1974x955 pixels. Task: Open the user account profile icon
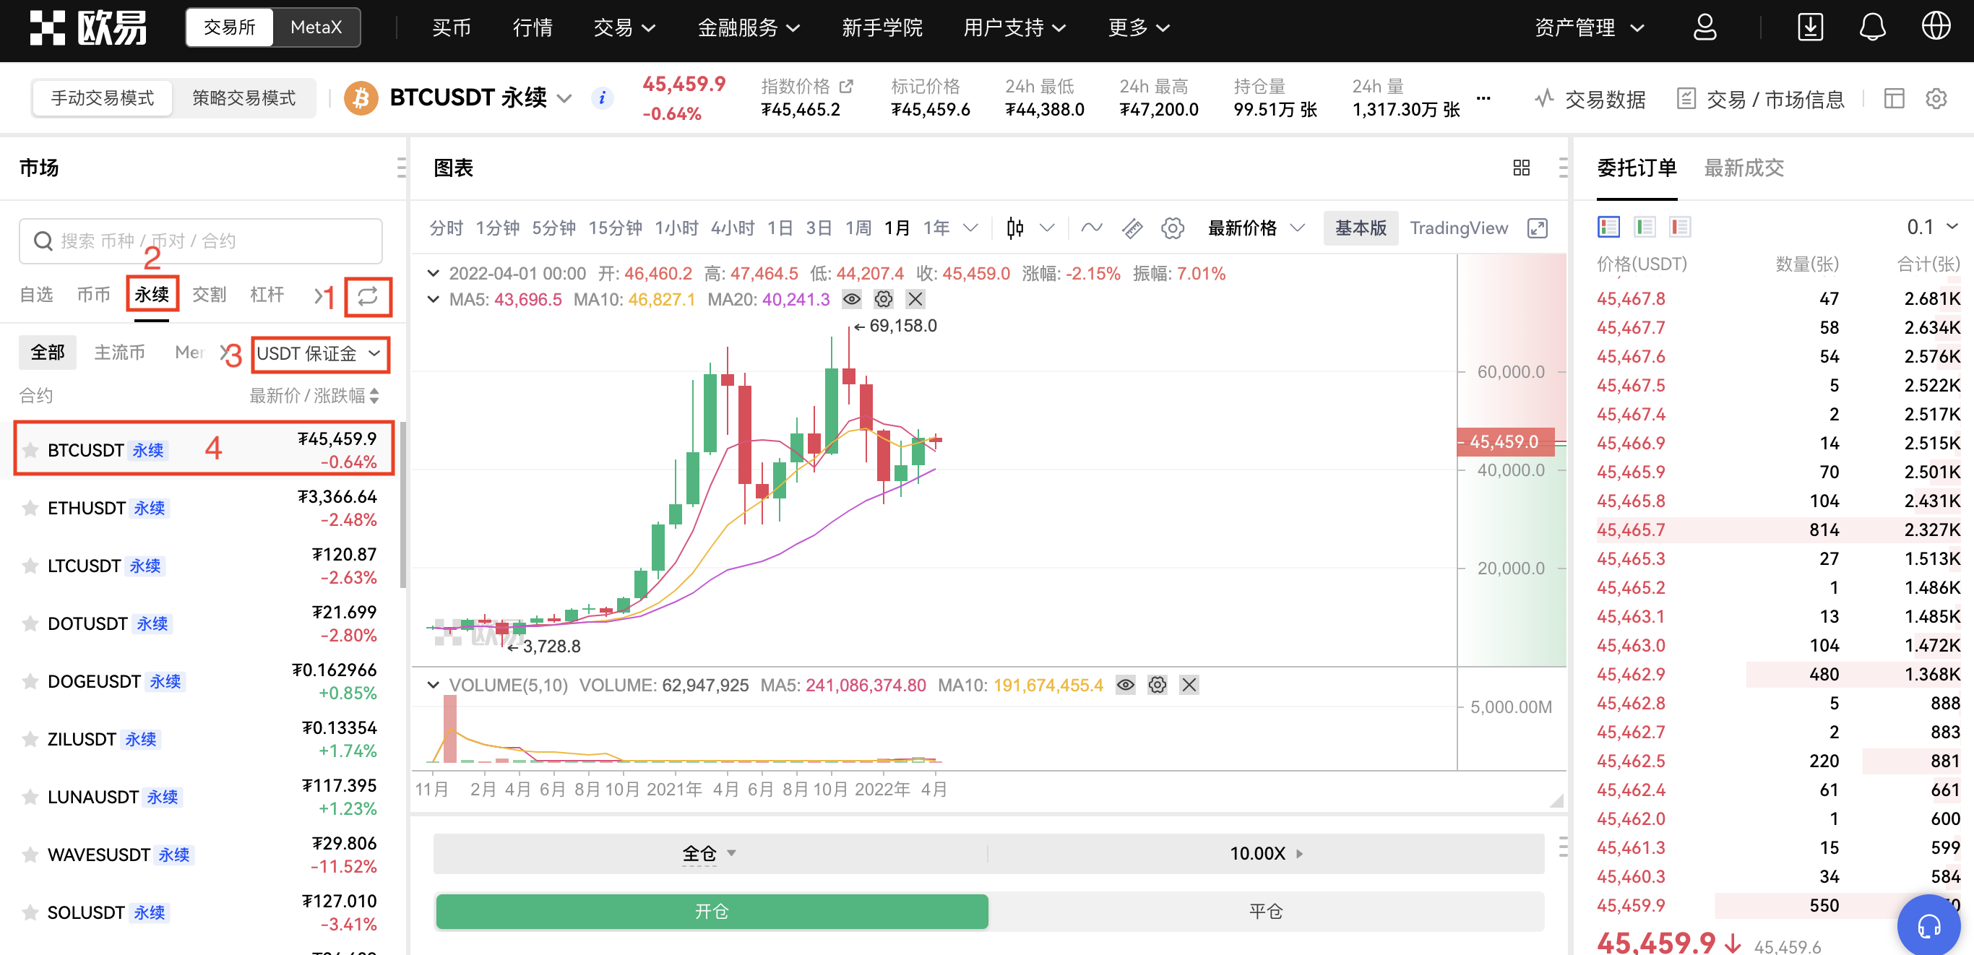tap(1704, 27)
